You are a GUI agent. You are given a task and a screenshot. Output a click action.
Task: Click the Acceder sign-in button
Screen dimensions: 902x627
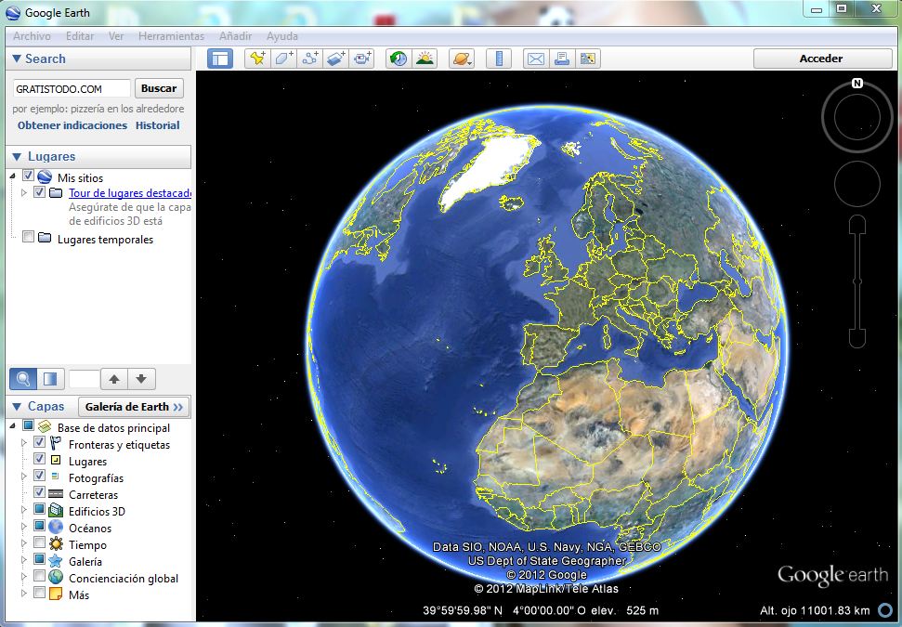coord(821,59)
